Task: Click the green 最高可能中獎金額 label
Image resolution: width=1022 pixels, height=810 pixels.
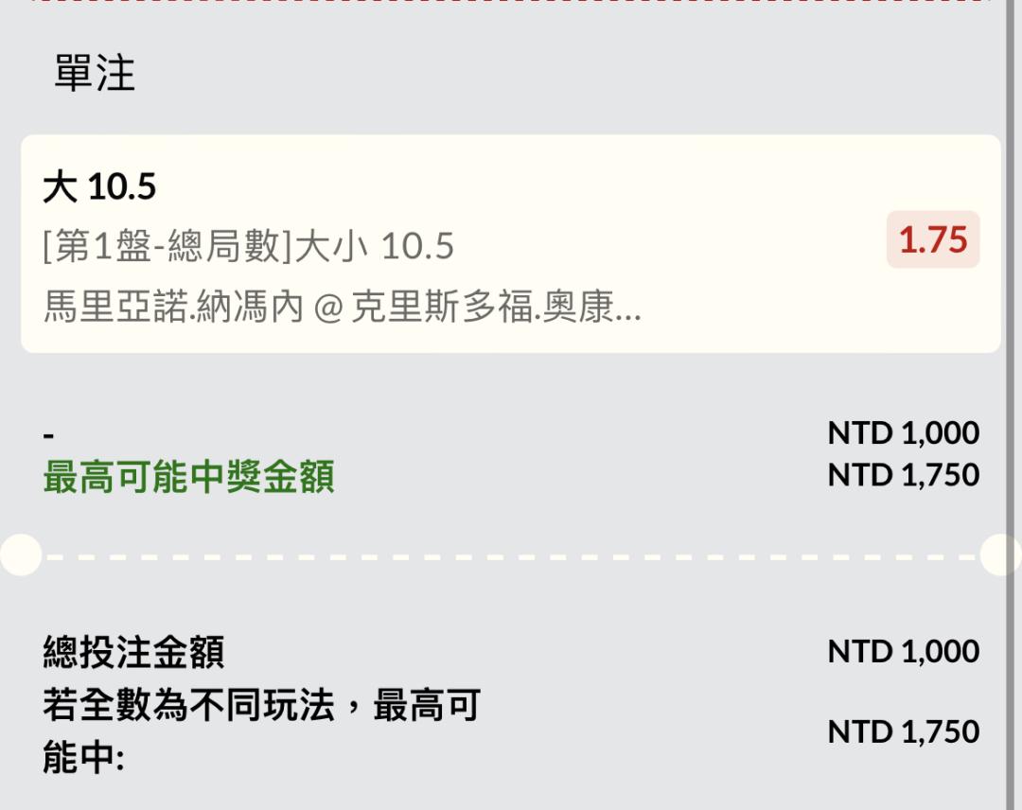Action: (188, 478)
